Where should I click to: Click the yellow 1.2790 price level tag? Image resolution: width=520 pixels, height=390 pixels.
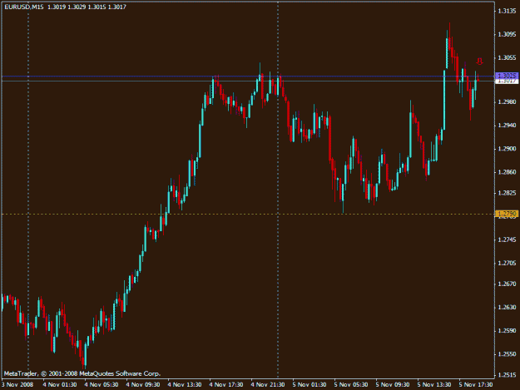[x=507, y=214]
